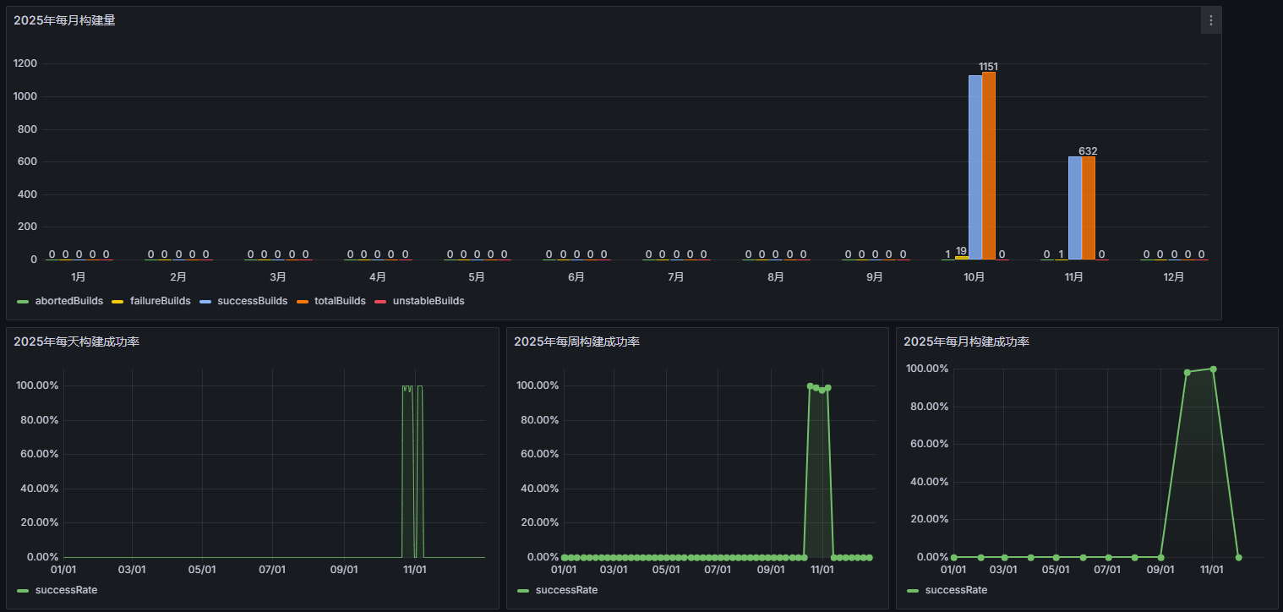Click the orange totalBuilds legend color marker
The image size is (1283, 612).
pos(302,302)
